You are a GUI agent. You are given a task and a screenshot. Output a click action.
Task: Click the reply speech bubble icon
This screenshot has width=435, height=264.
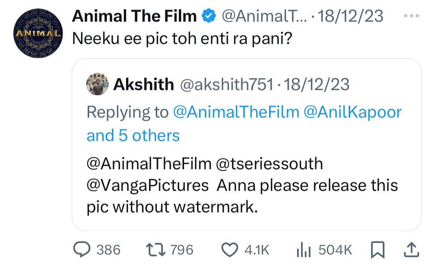(x=82, y=249)
